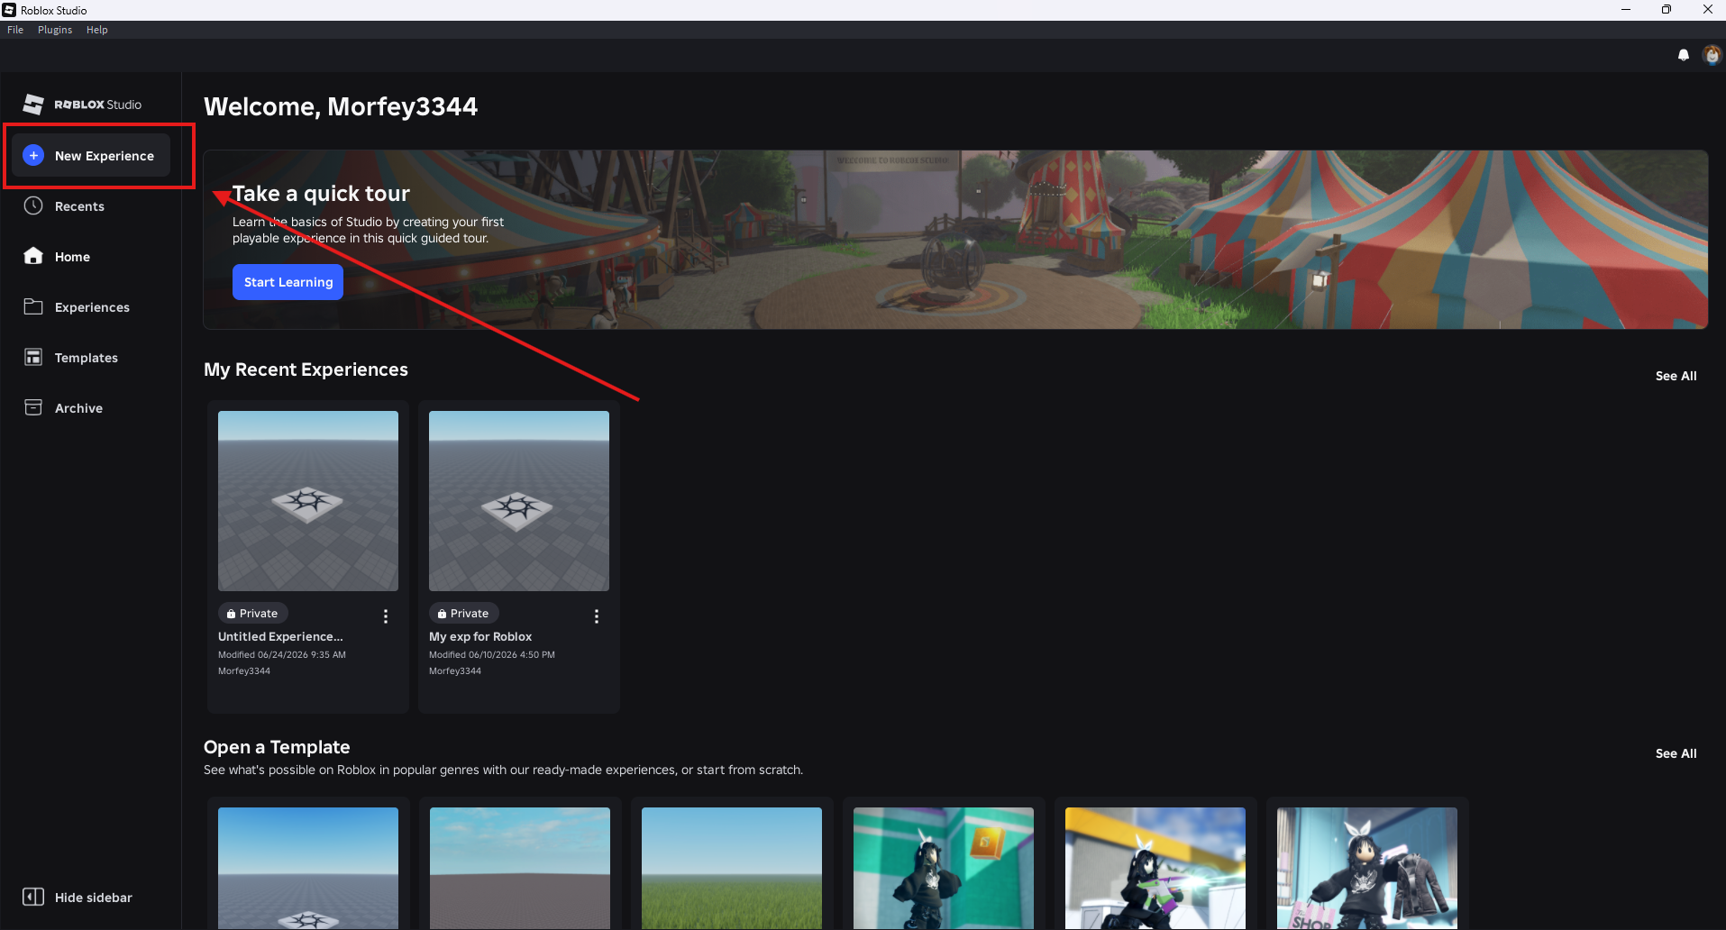
Task: Click See All for My Recent Experiences
Action: [1676, 376]
